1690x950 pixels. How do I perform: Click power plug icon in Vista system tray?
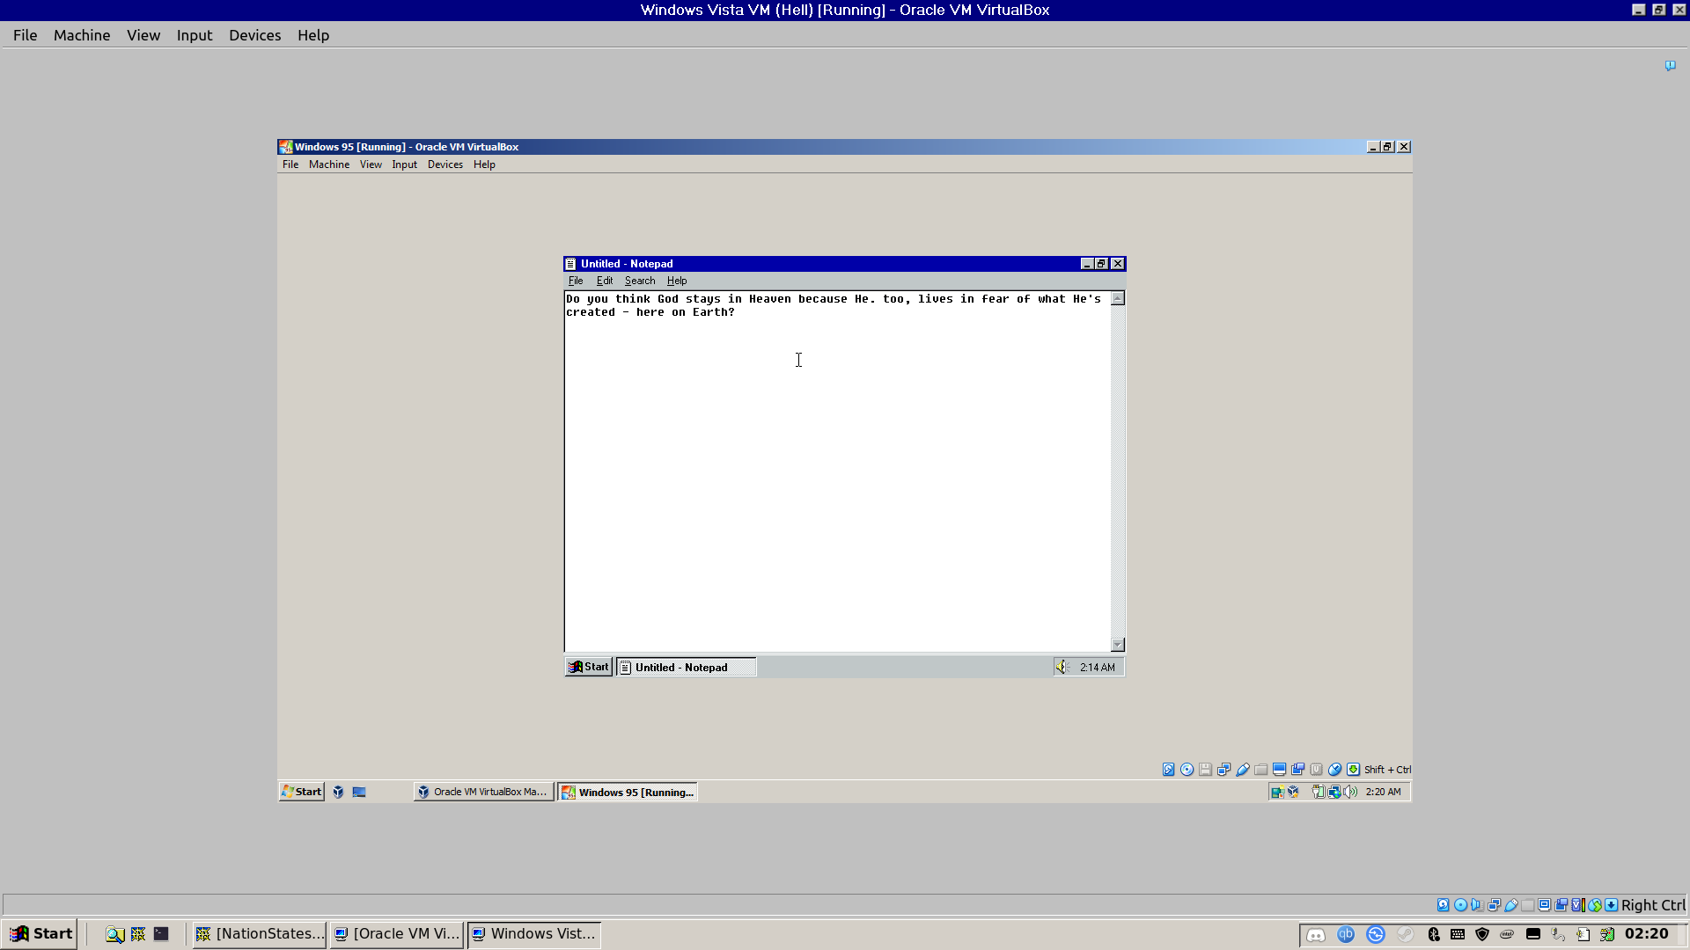[x=1318, y=792]
